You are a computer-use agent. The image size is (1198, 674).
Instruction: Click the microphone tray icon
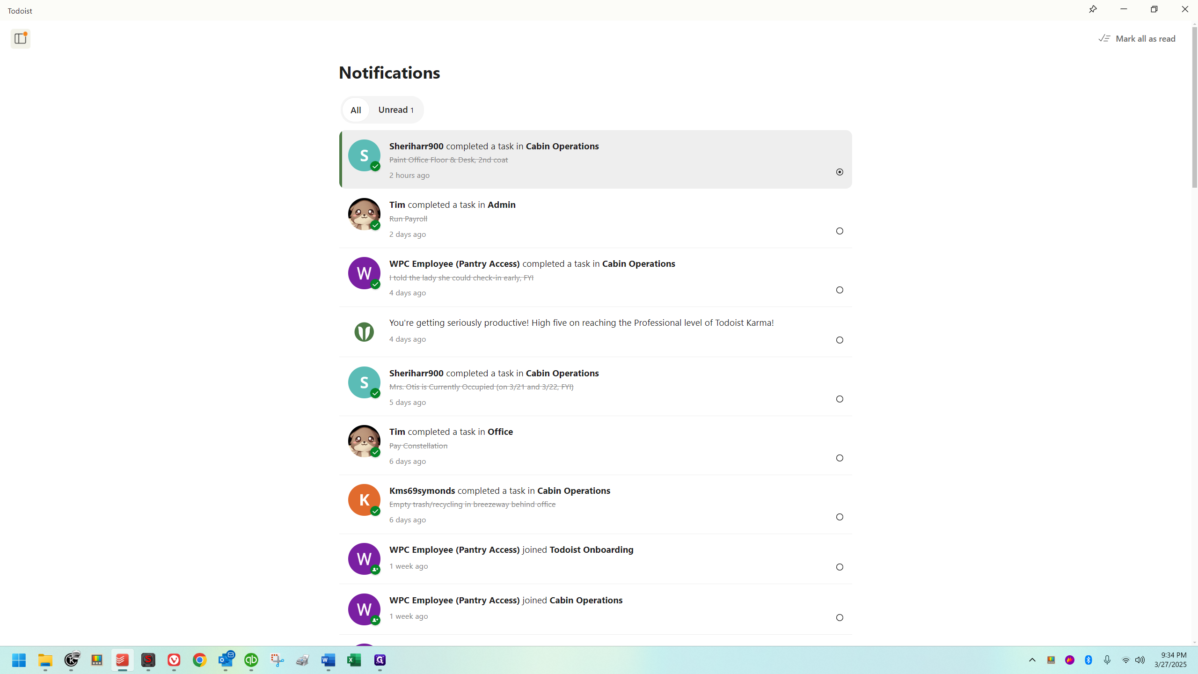1107,660
